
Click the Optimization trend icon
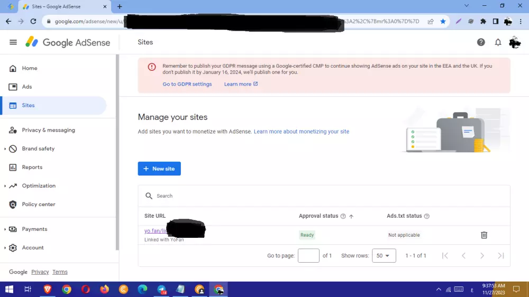pyautogui.click(x=13, y=185)
